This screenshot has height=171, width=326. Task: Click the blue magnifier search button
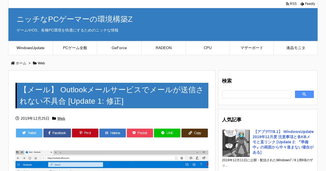tap(304, 94)
